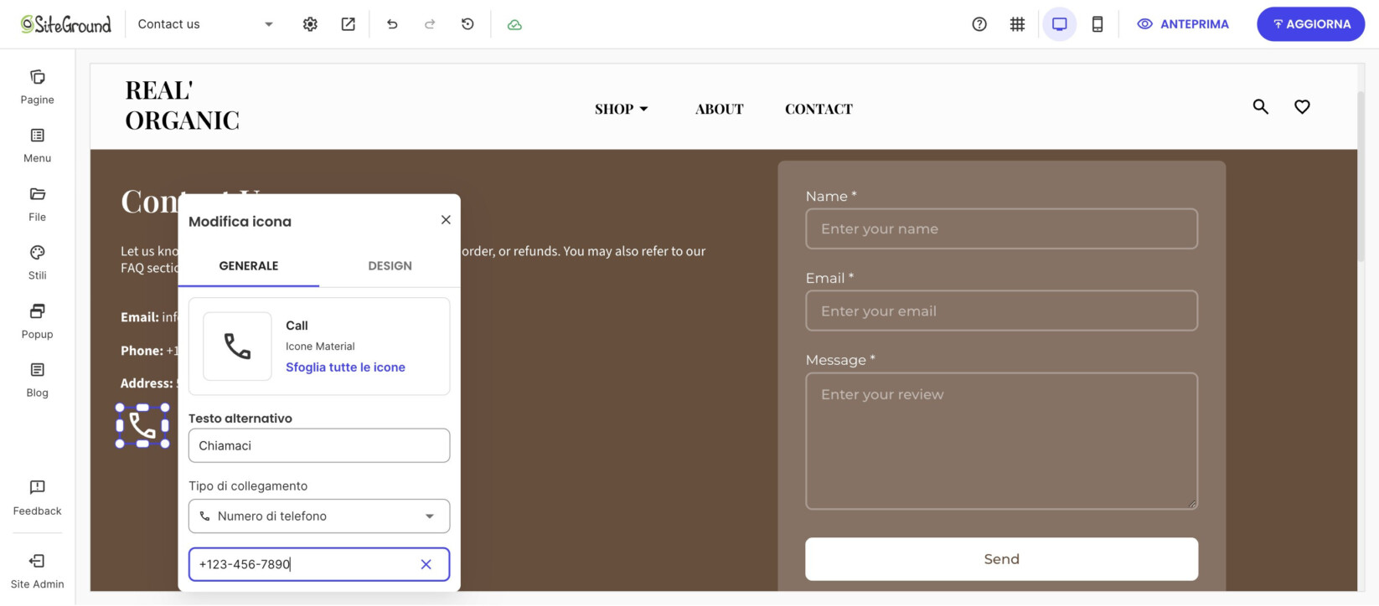Click the Send form button
This screenshot has width=1379, height=606.
[x=1001, y=559]
